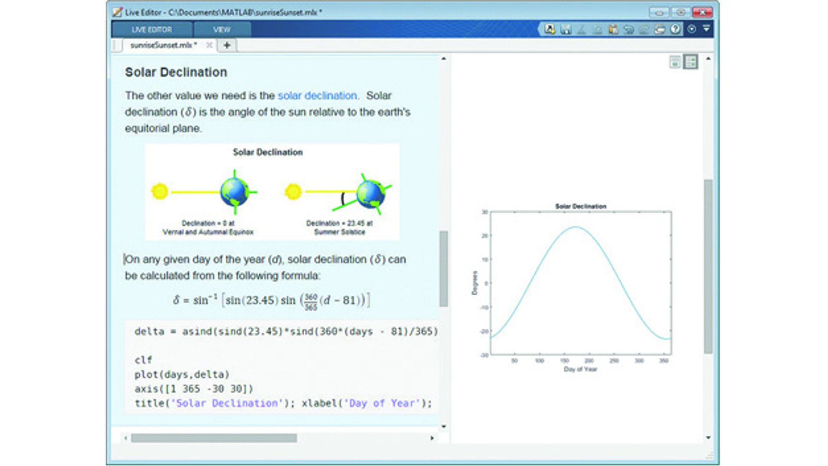Open the VIEW tab
Screen dimensions: 828x466
[x=222, y=30]
